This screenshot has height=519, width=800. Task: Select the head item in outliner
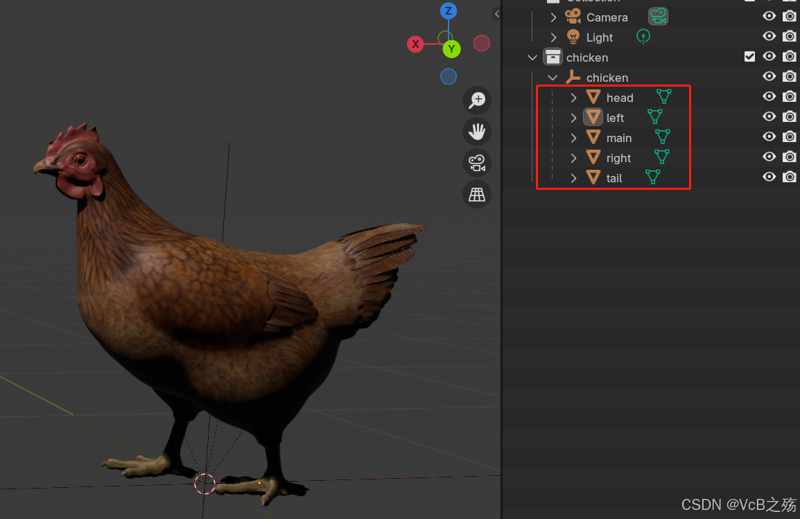pyautogui.click(x=620, y=98)
